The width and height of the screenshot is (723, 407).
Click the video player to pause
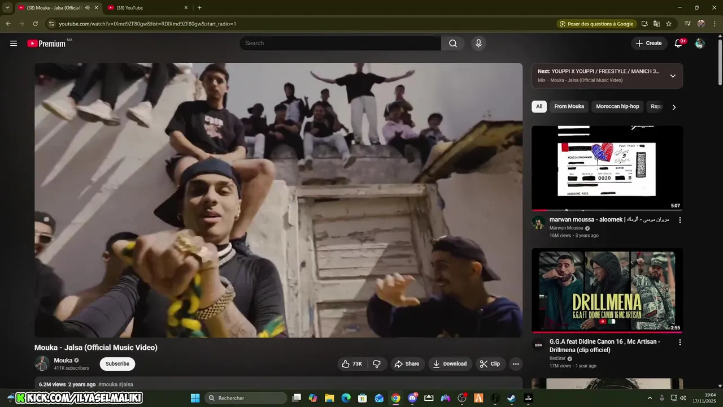(x=278, y=200)
